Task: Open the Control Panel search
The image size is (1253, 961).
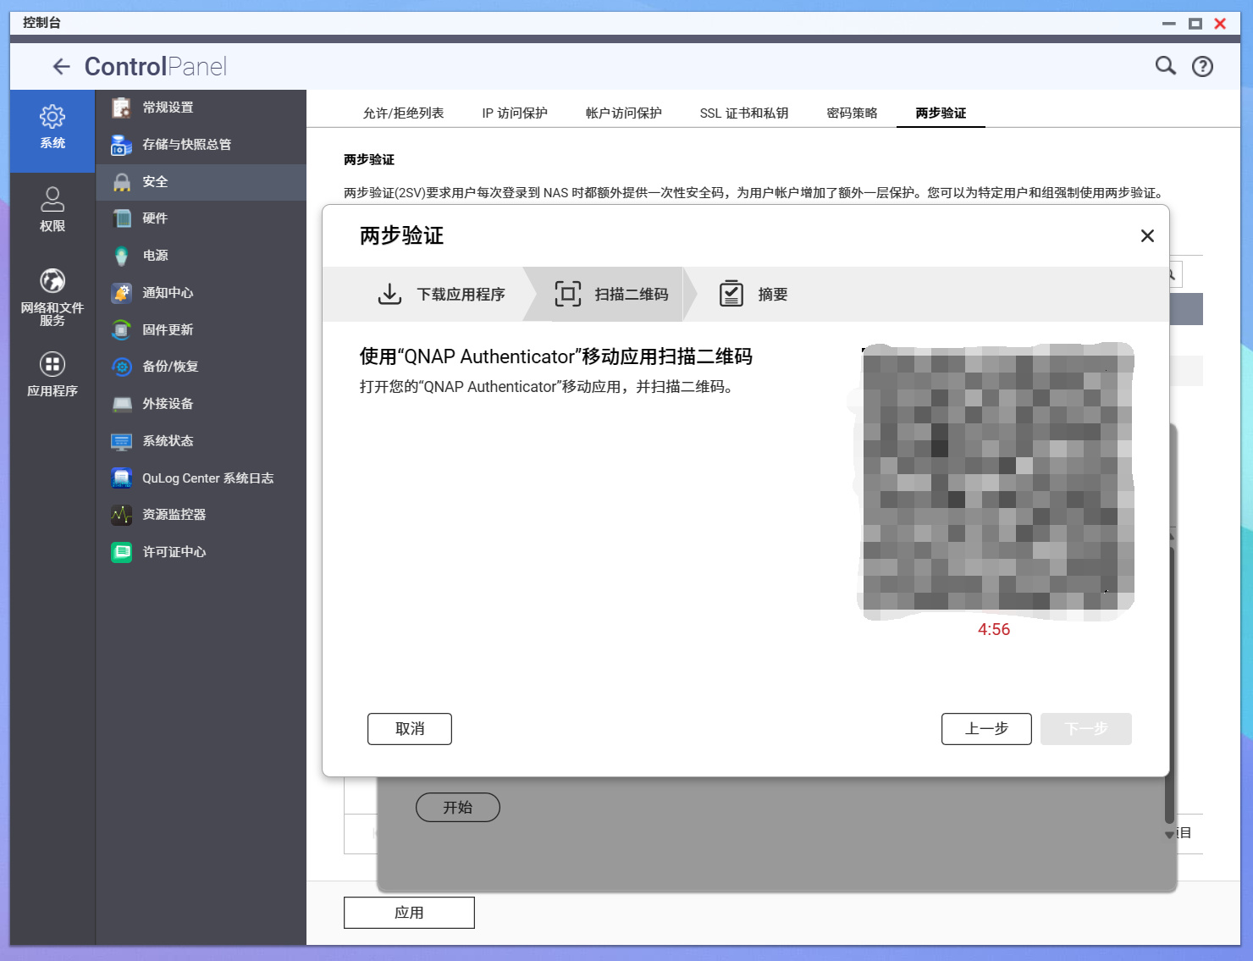Action: (x=1166, y=66)
